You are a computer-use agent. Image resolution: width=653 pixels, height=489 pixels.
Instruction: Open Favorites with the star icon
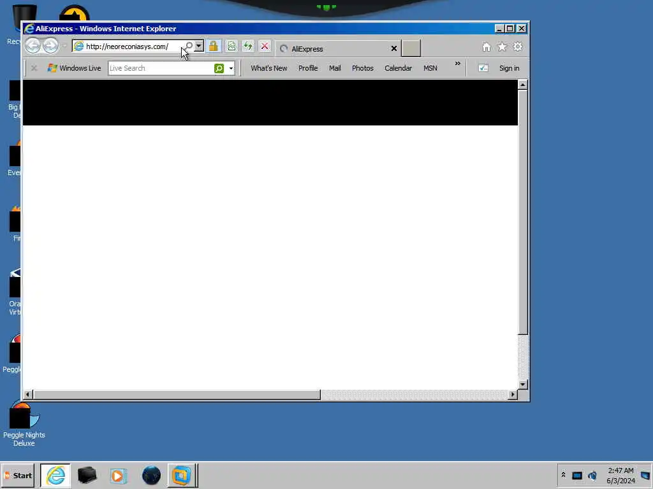[502, 46]
